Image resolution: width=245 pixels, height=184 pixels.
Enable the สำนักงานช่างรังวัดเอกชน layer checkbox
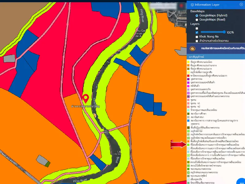pos(197,41)
